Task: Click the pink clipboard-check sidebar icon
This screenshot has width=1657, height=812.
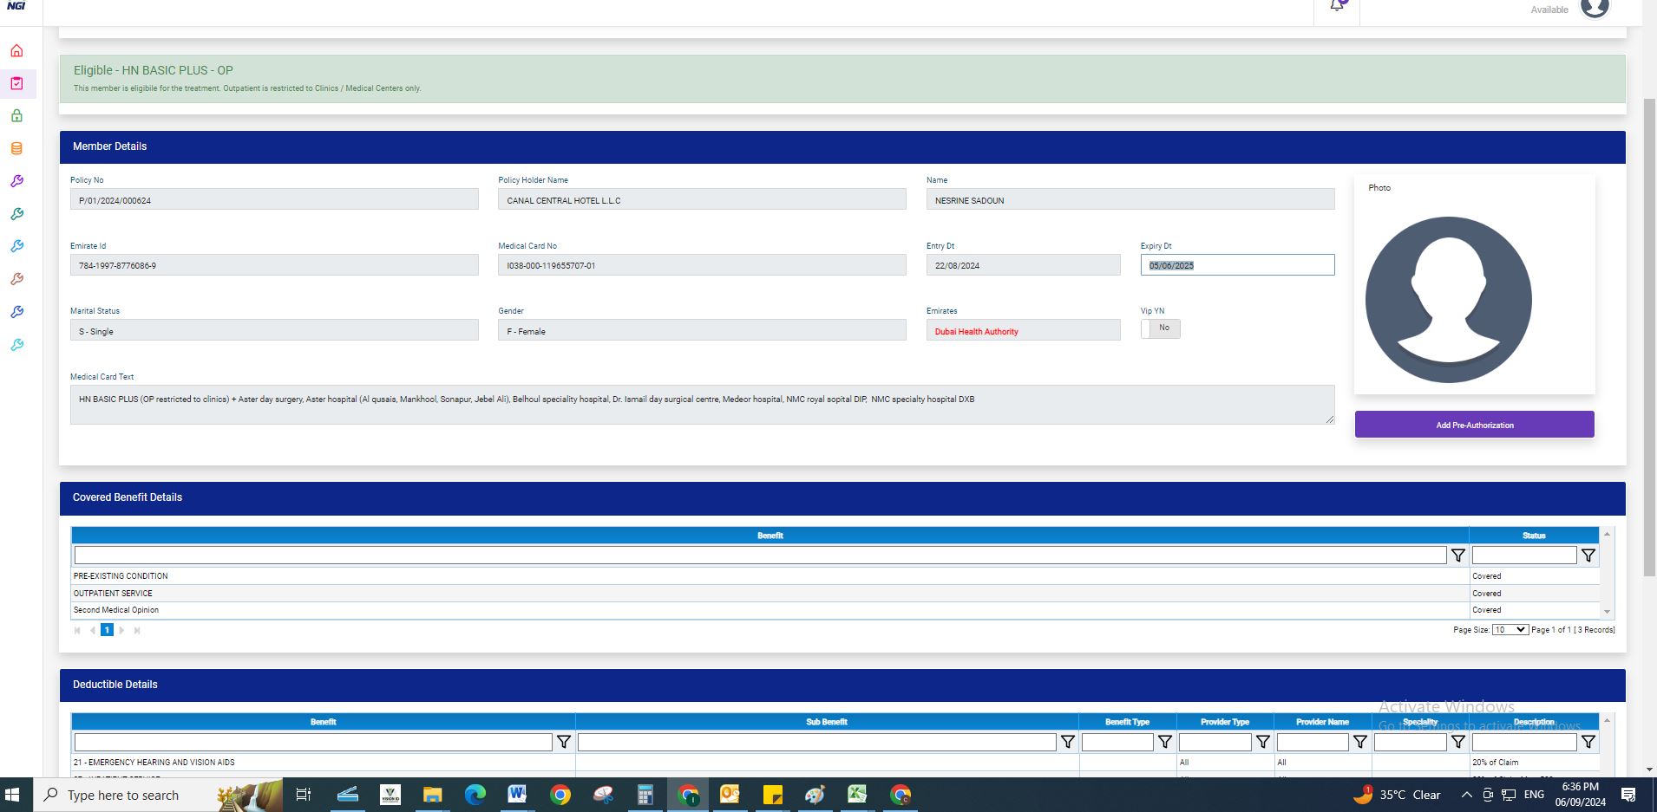Action: [x=16, y=84]
